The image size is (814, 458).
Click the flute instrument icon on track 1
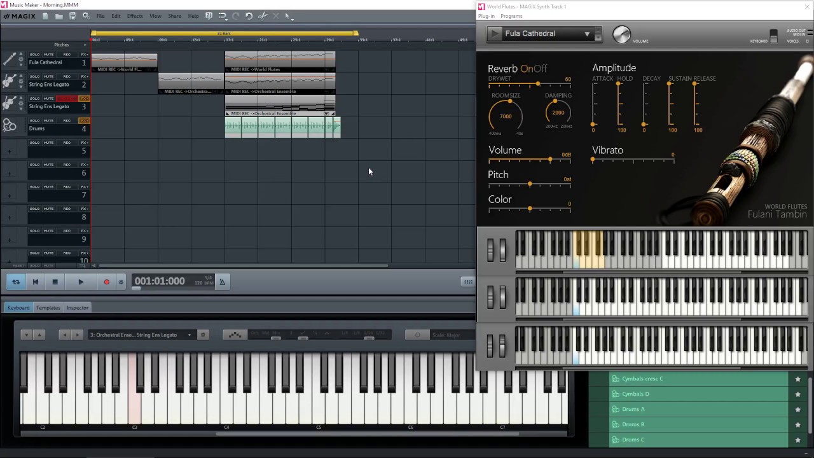[10, 59]
